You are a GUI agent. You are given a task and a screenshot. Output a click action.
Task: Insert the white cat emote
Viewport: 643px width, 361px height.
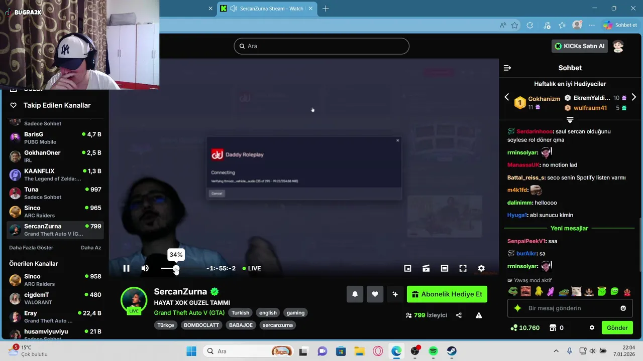(x=577, y=291)
